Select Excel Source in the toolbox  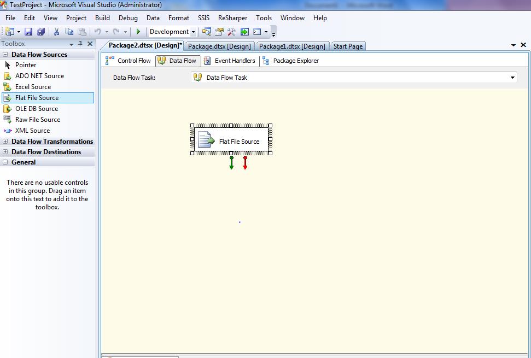click(33, 87)
